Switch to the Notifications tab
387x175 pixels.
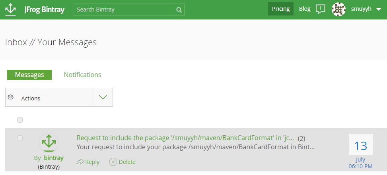(x=83, y=75)
